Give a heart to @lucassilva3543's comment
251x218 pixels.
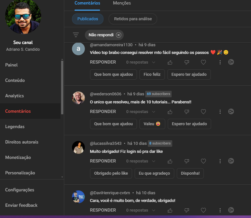click(x=203, y=161)
